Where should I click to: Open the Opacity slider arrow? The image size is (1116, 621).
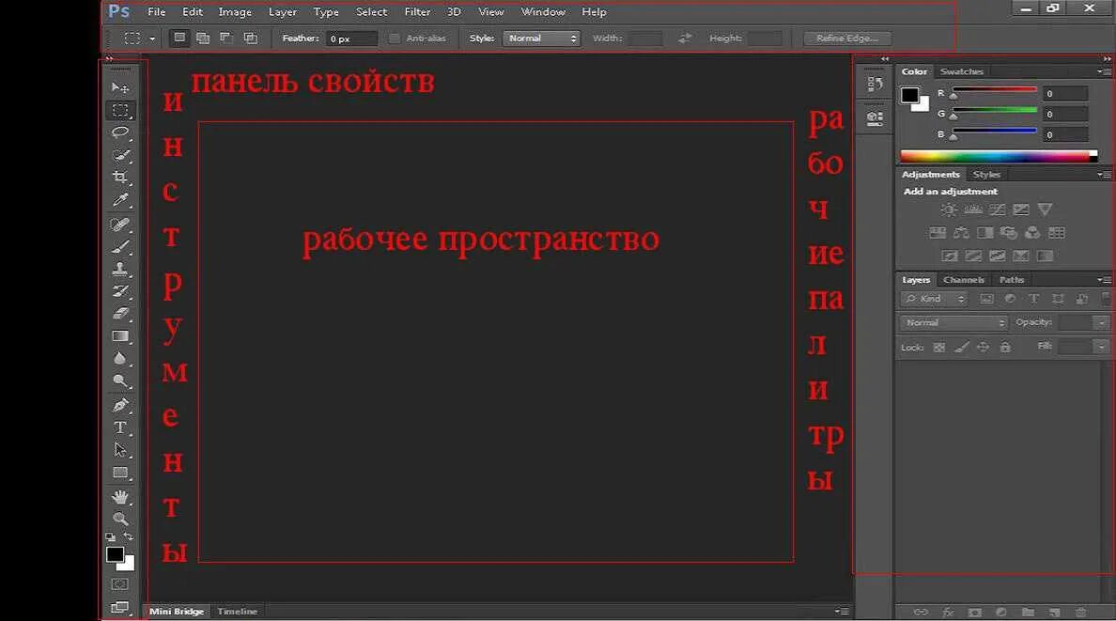point(1102,322)
